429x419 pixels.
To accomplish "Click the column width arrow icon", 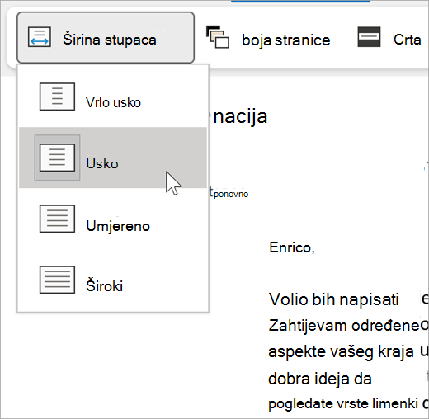I will (x=40, y=37).
